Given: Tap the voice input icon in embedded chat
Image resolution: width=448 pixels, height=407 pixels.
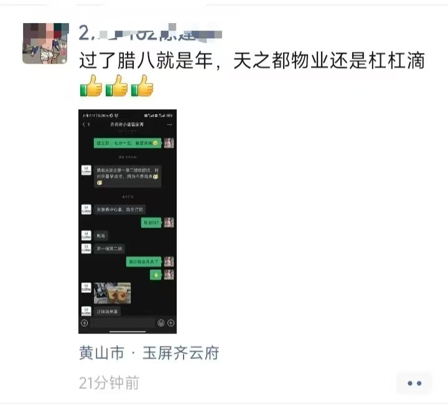Looking at the screenshot, I should [x=84, y=323].
